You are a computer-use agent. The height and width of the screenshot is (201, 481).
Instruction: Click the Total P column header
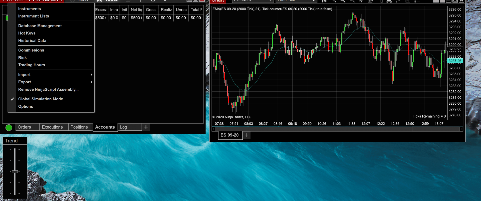click(196, 10)
